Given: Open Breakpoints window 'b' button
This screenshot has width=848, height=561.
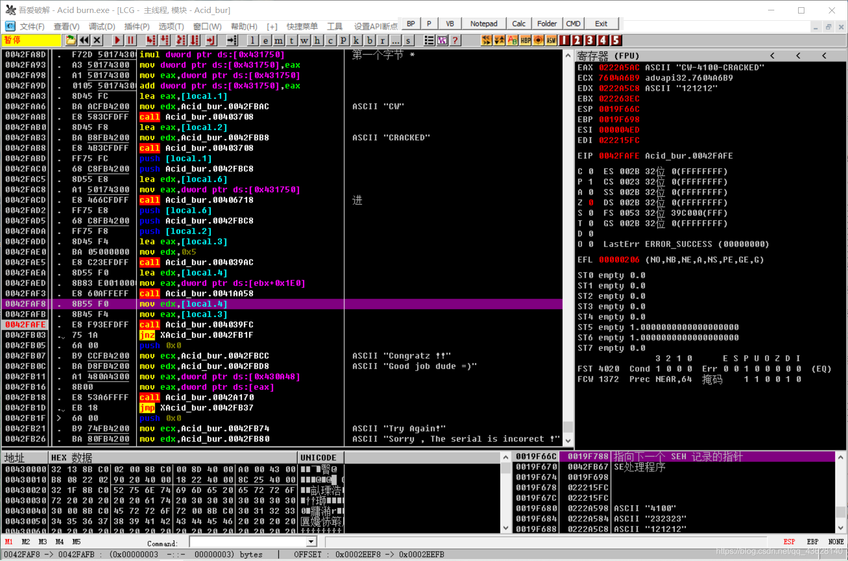Looking at the screenshot, I should [x=369, y=40].
